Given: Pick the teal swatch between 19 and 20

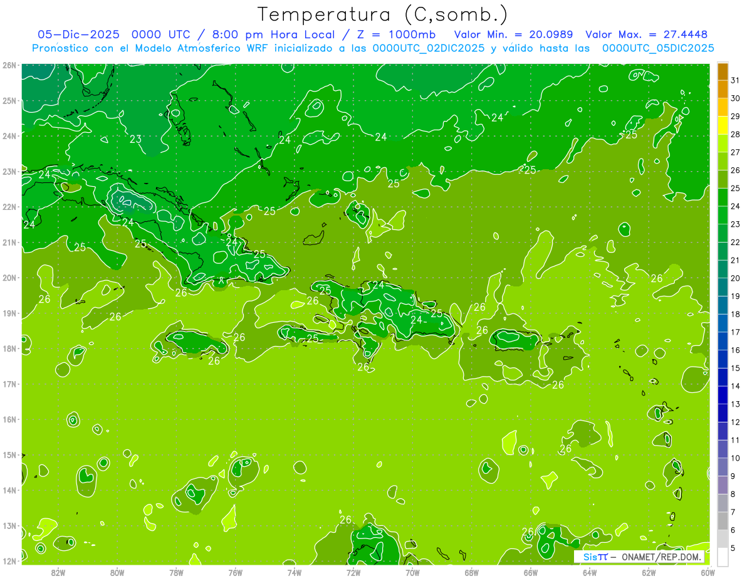Looking at the screenshot, I should 723,287.
